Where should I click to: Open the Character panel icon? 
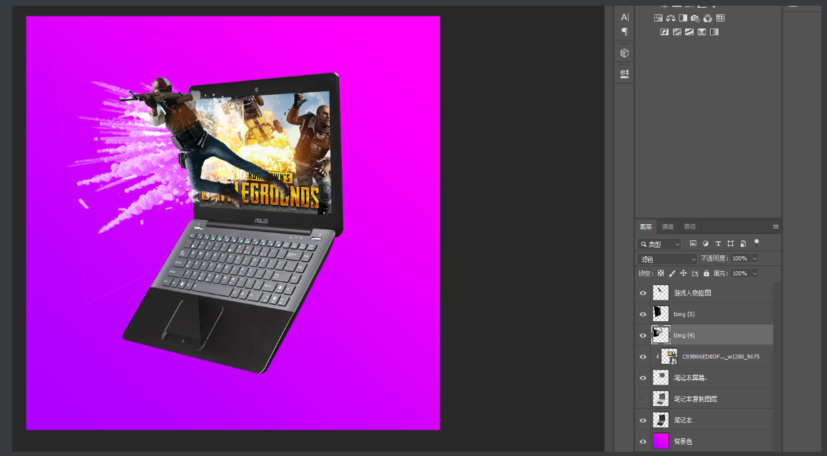624,17
